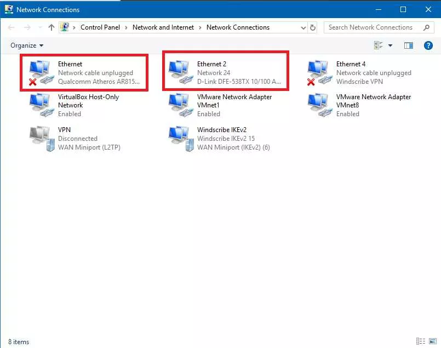This screenshot has width=441, height=348.
Task: Click the Change your view icon
Action: (x=379, y=45)
